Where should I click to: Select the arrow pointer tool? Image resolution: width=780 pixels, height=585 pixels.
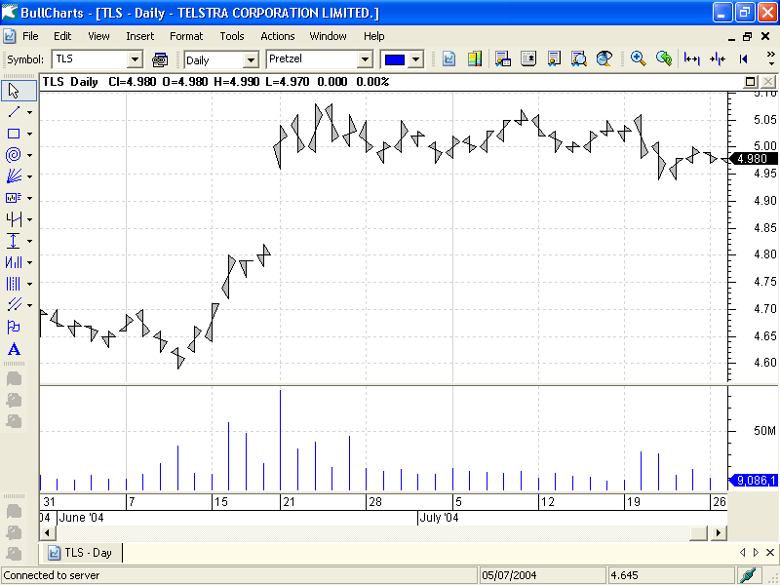coord(14,91)
